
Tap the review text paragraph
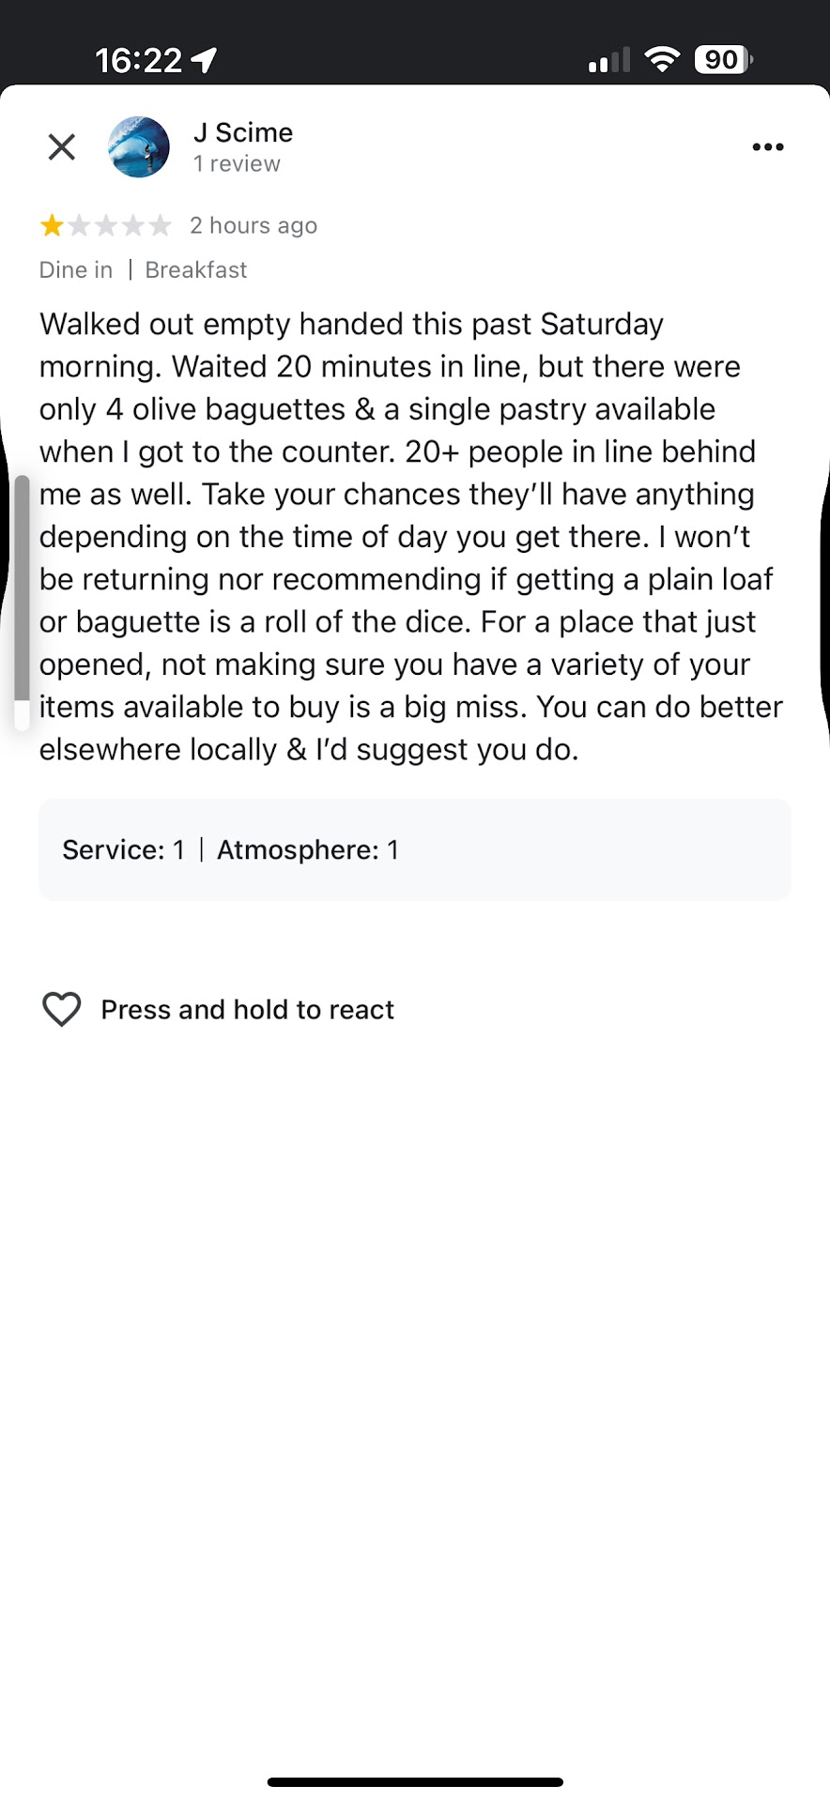click(x=411, y=537)
